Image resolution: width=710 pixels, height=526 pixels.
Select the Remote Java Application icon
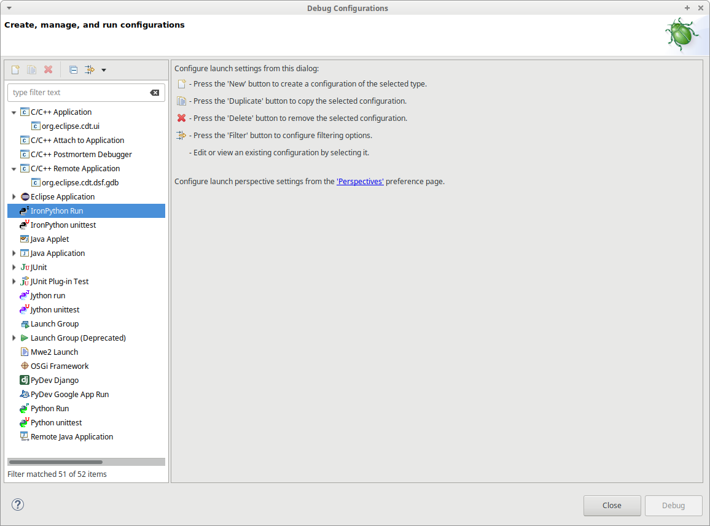[25, 436]
